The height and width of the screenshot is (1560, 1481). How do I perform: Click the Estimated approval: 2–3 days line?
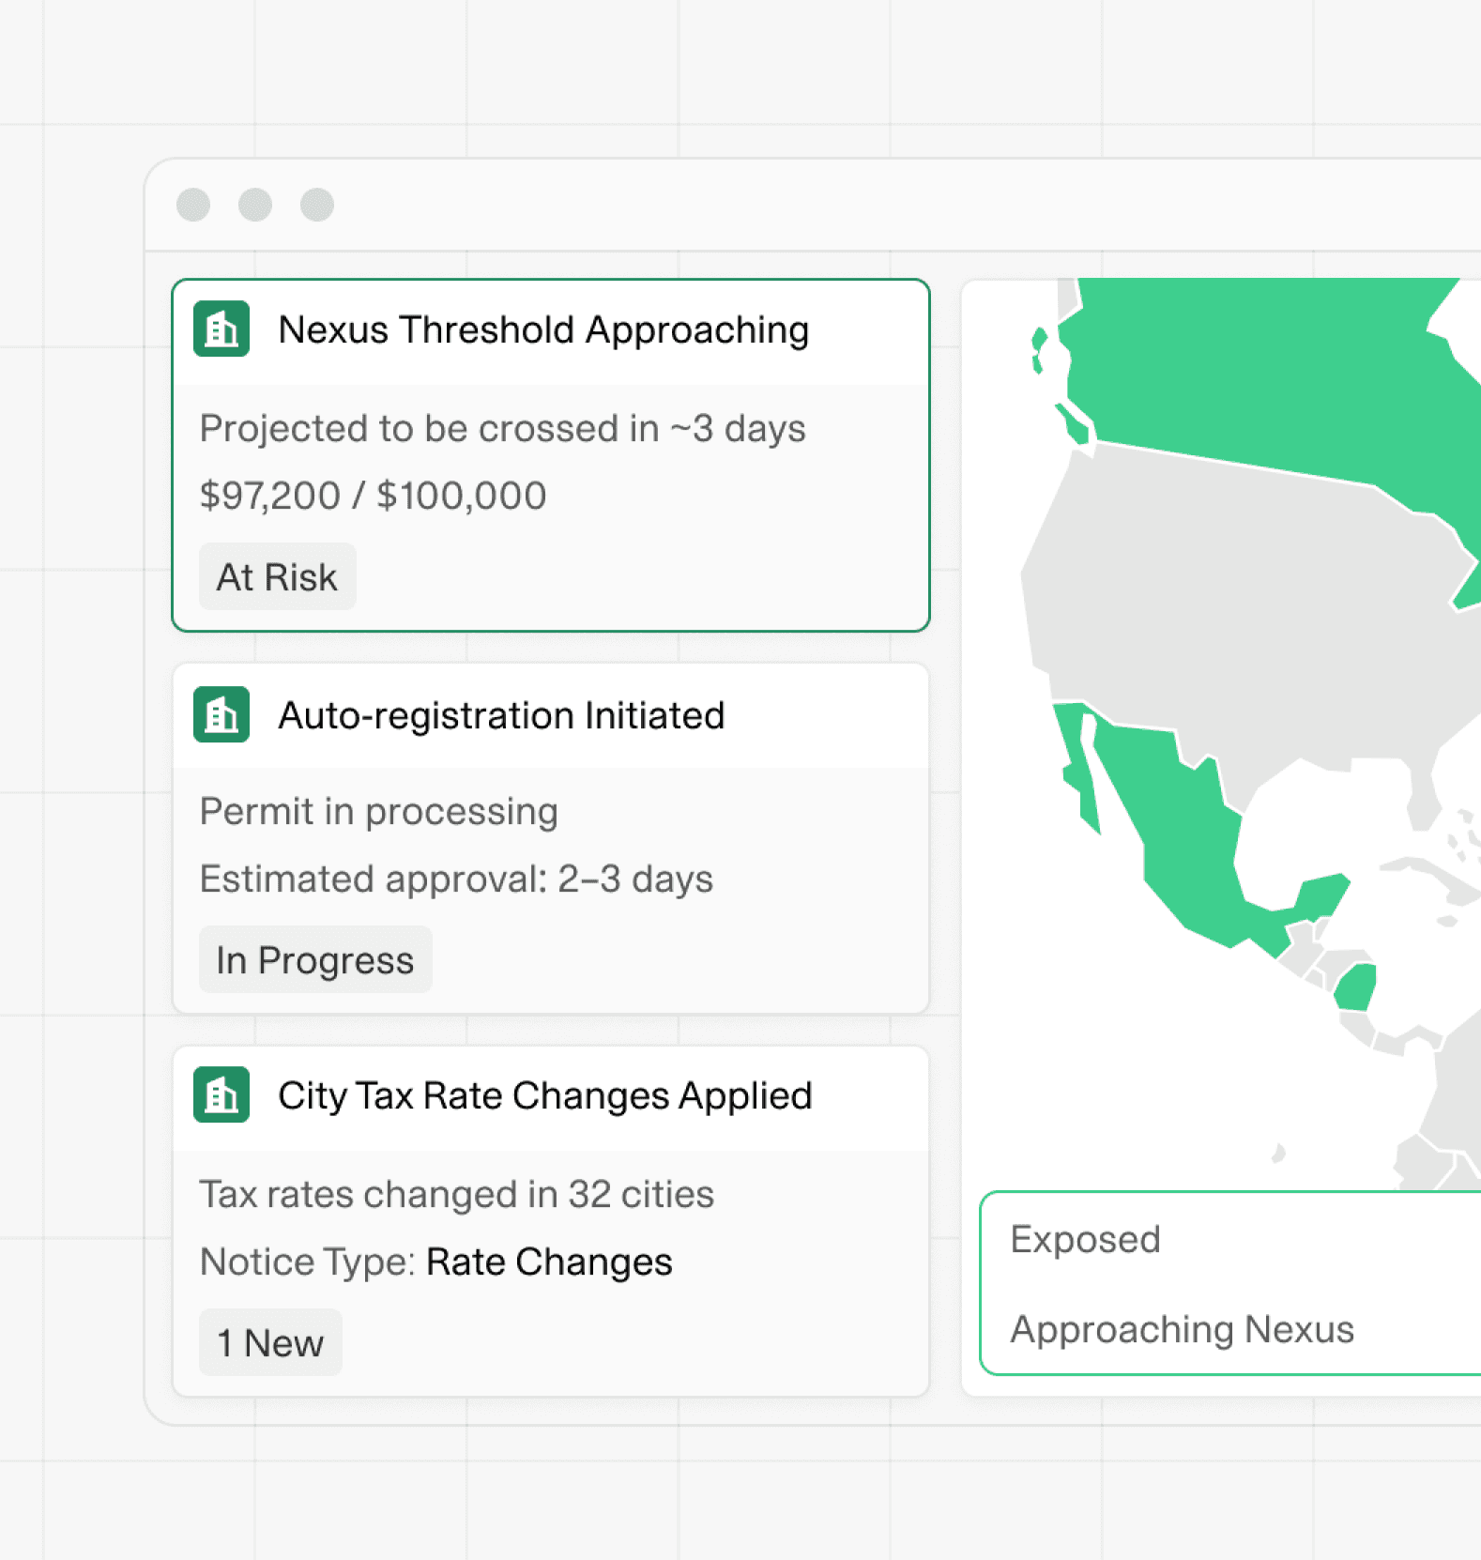456,879
